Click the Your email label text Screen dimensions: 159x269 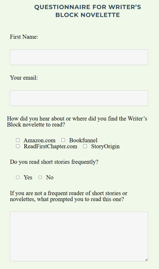(24, 78)
